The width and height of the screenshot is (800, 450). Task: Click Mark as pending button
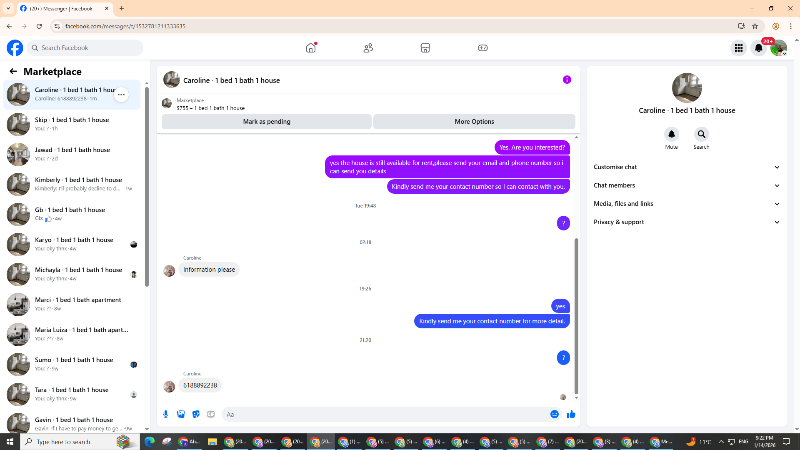267,122
